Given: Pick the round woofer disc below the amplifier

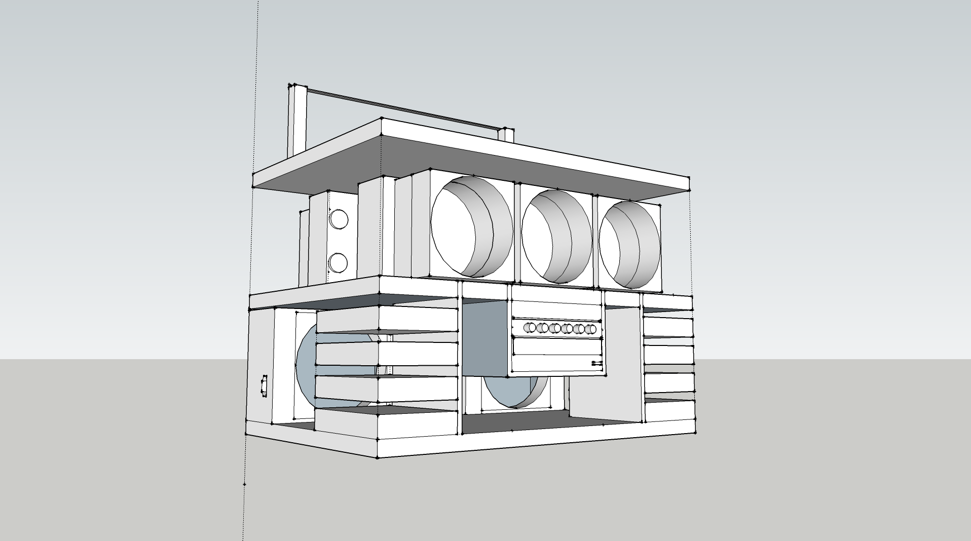Looking at the screenshot, I should (512, 392).
